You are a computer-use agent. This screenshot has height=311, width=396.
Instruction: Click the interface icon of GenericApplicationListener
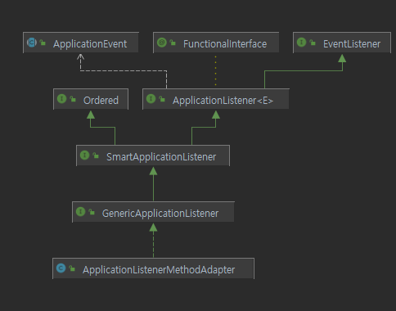tap(80, 212)
